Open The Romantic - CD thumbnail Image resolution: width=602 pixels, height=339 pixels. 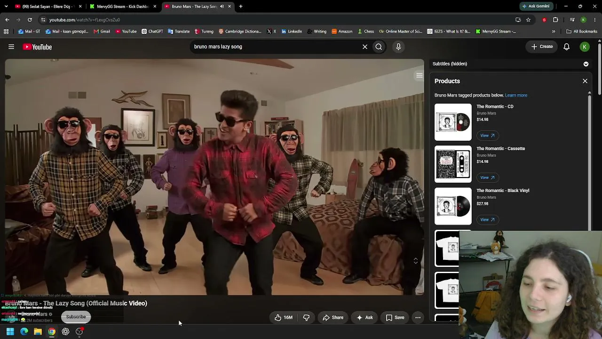453,122
